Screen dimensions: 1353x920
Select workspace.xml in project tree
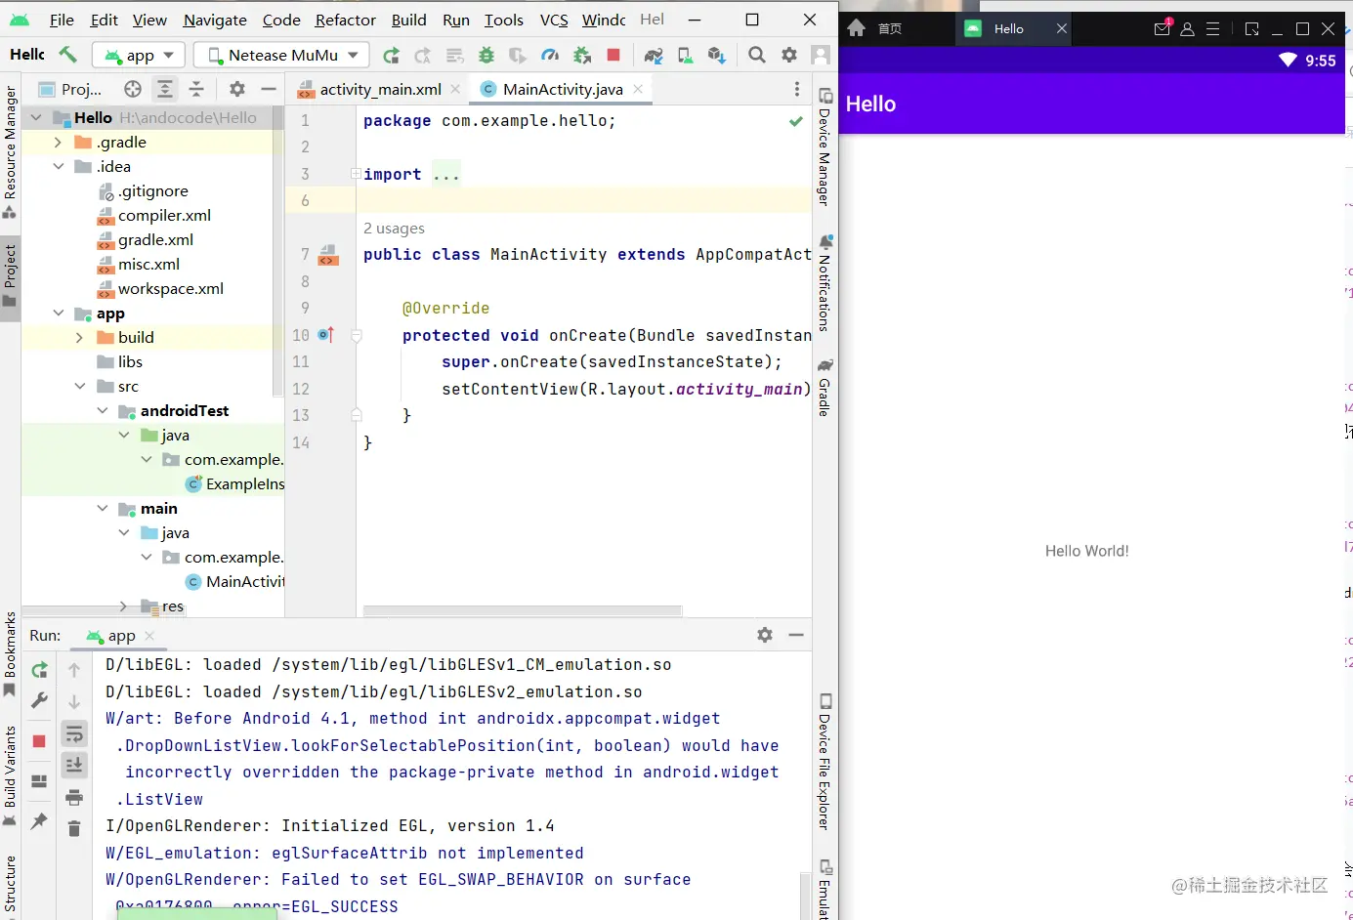(x=171, y=288)
